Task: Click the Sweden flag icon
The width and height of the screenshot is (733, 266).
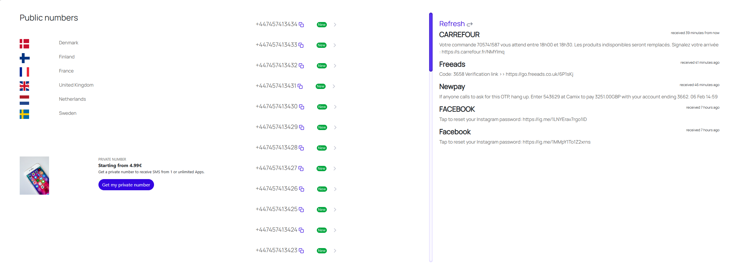Action: 24,114
